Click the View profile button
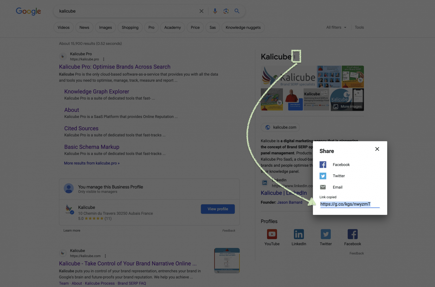This screenshot has width=435, height=287. [x=217, y=209]
